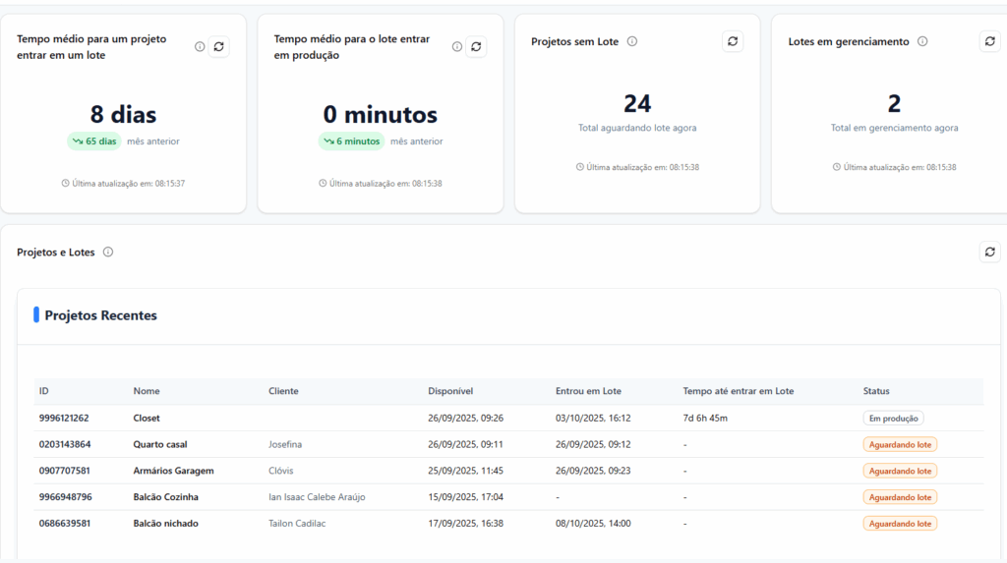1007x563 pixels.
Task: Refresh the Projetos sem Lote card
Action: [x=733, y=41]
